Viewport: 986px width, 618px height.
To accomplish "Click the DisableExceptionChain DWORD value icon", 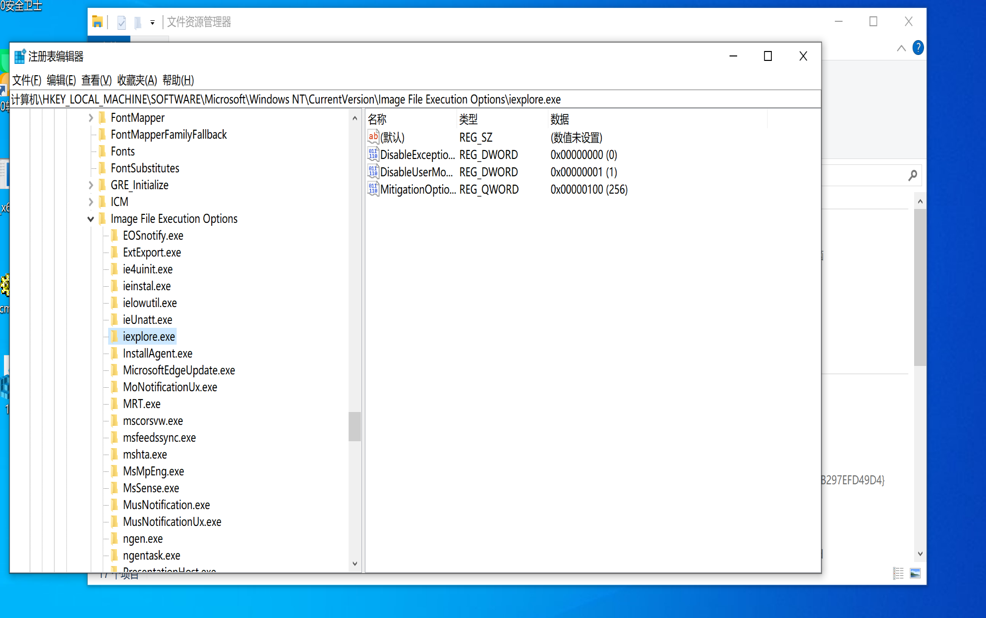I will [373, 154].
